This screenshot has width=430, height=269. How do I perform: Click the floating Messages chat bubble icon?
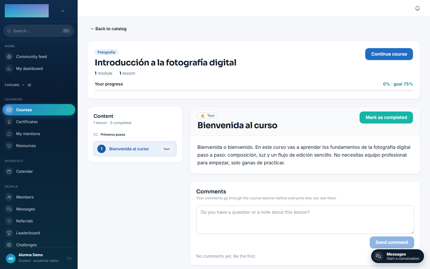[x=378, y=256]
